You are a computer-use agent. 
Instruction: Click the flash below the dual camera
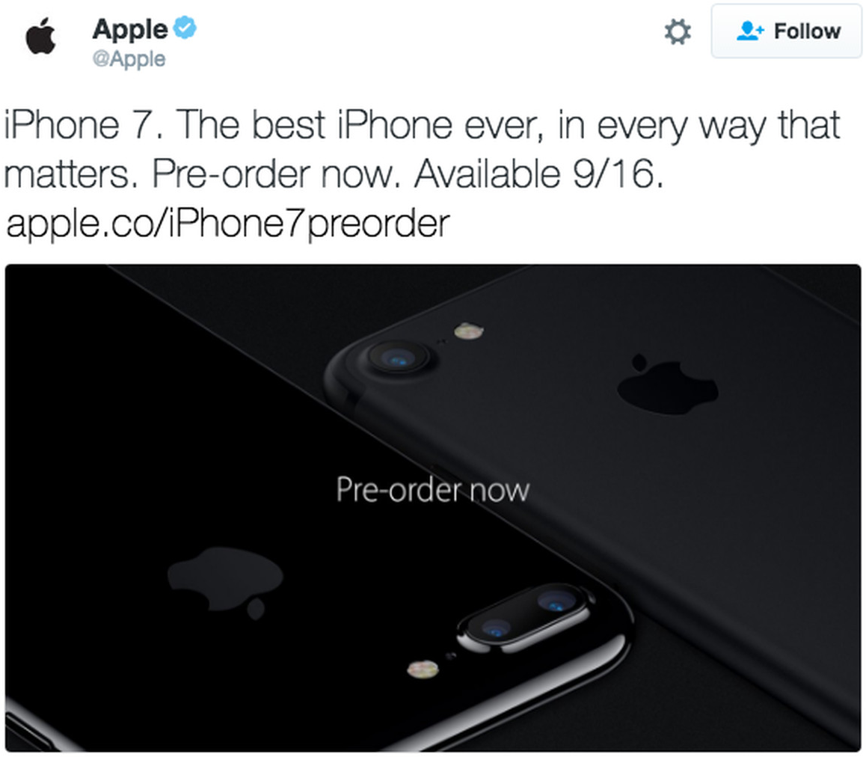(x=423, y=669)
